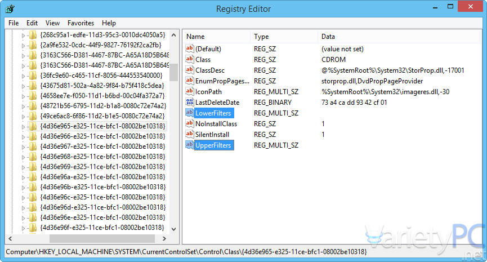Click the IconPath value icon
Viewport: 487px width, 262px height.
tap(190, 92)
